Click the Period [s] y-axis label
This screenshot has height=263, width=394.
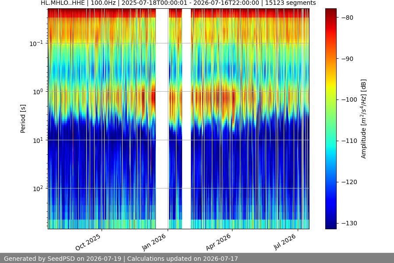click(x=23, y=119)
